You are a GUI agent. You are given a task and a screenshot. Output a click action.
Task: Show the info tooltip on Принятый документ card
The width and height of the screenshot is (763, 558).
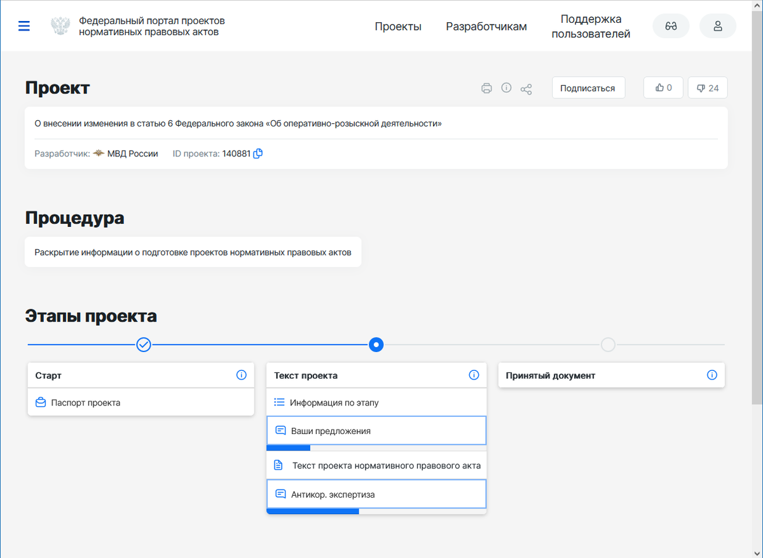coord(711,375)
